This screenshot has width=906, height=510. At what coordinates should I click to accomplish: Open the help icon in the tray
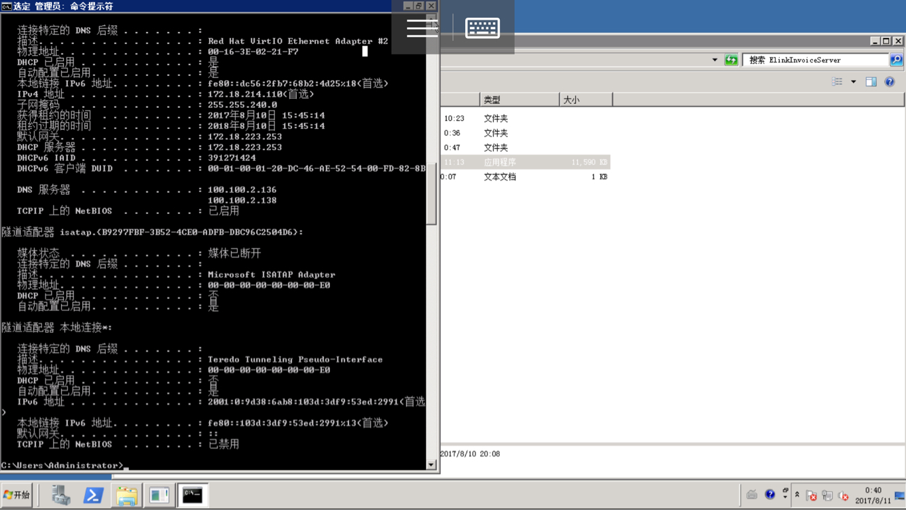(x=769, y=495)
